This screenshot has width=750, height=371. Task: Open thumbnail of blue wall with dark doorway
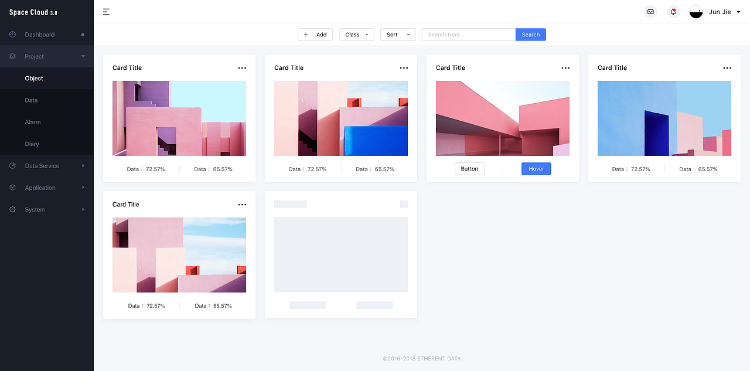[664, 118]
